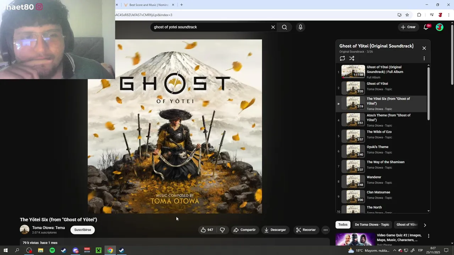Close the playlist panel
Screen dimensions: 454x255
(x=424, y=48)
